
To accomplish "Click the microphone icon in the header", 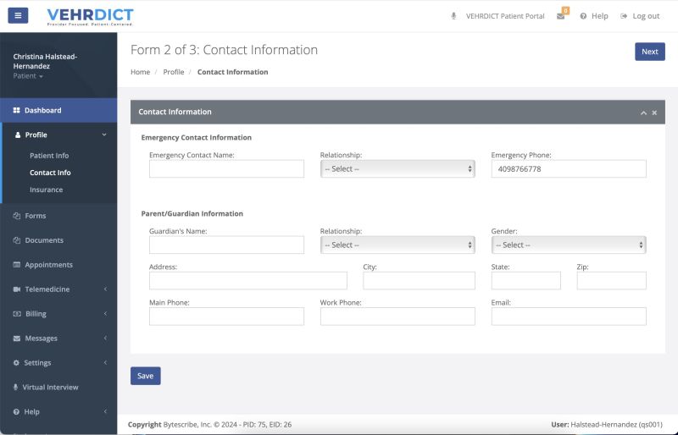I will pyautogui.click(x=453, y=16).
